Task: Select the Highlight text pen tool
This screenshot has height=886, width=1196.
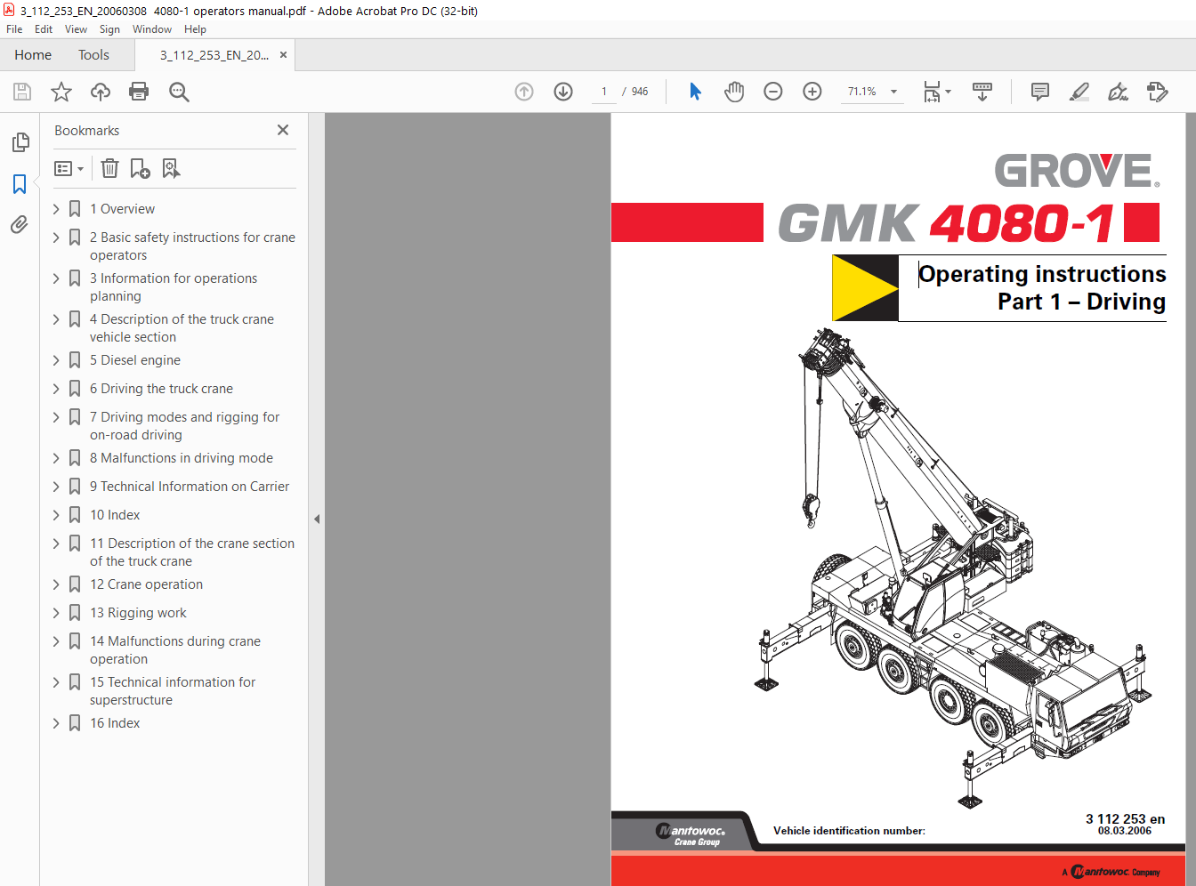Action: point(1079,92)
